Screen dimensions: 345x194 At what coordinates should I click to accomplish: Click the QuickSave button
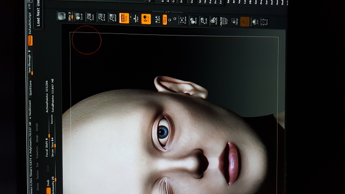click(30, 88)
